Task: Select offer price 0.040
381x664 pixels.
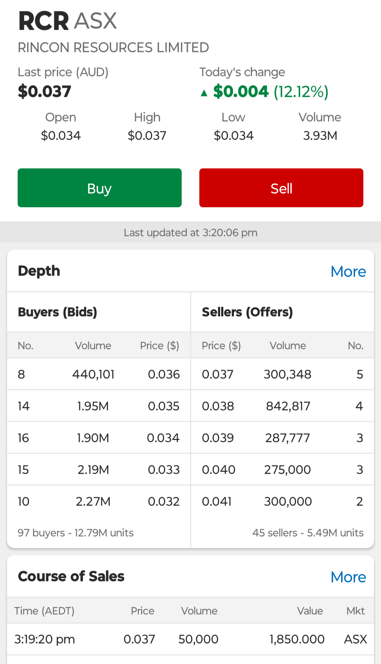Action: click(x=219, y=470)
